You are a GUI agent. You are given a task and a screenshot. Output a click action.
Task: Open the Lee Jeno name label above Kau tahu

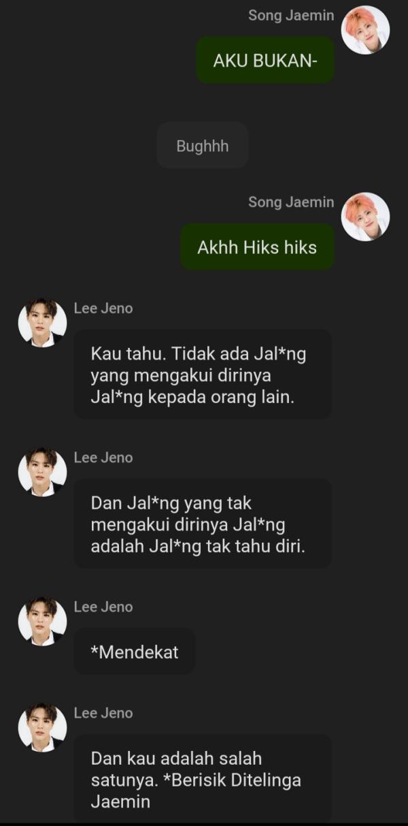(103, 308)
